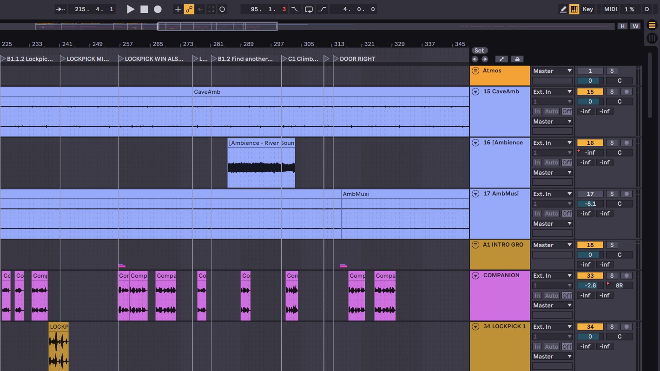Jump to the C1 Climb locator
The height and width of the screenshot is (371, 660).
(300, 59)
